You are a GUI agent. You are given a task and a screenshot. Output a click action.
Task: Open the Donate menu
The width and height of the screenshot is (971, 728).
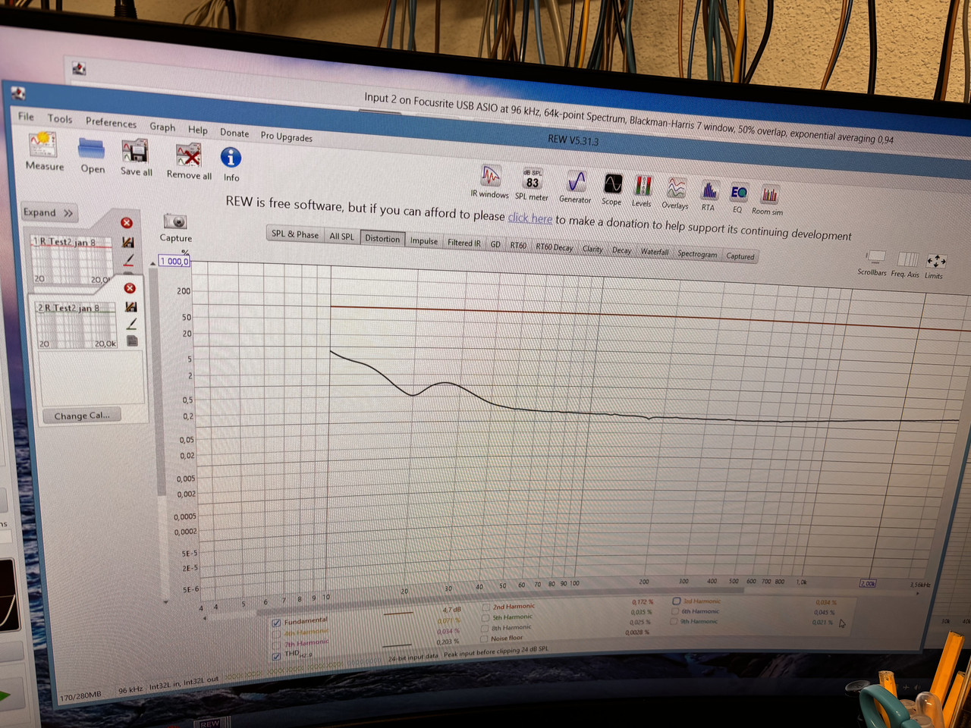point(234,133)
